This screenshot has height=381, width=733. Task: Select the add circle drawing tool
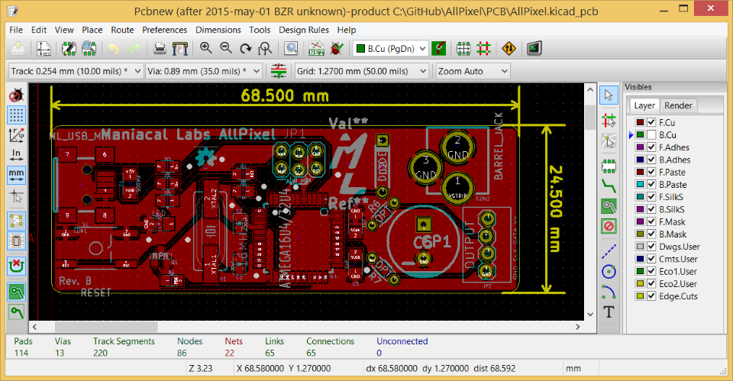tap(609, 270)
